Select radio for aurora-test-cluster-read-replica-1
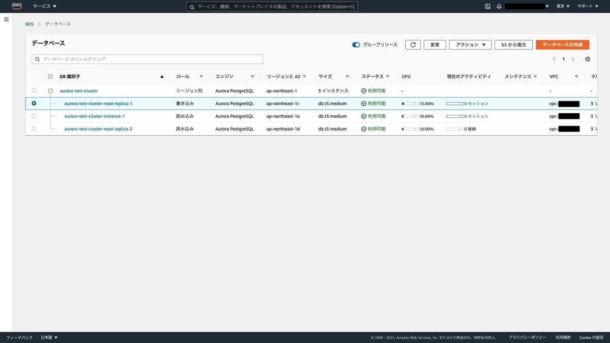Image resolution: width=610 pixels, height=343 pixels. coord(34,103)
